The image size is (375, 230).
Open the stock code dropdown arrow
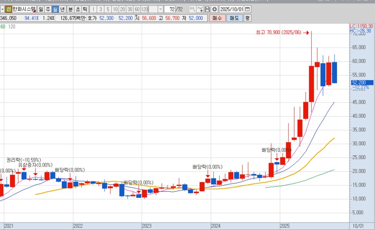[2, 9]
